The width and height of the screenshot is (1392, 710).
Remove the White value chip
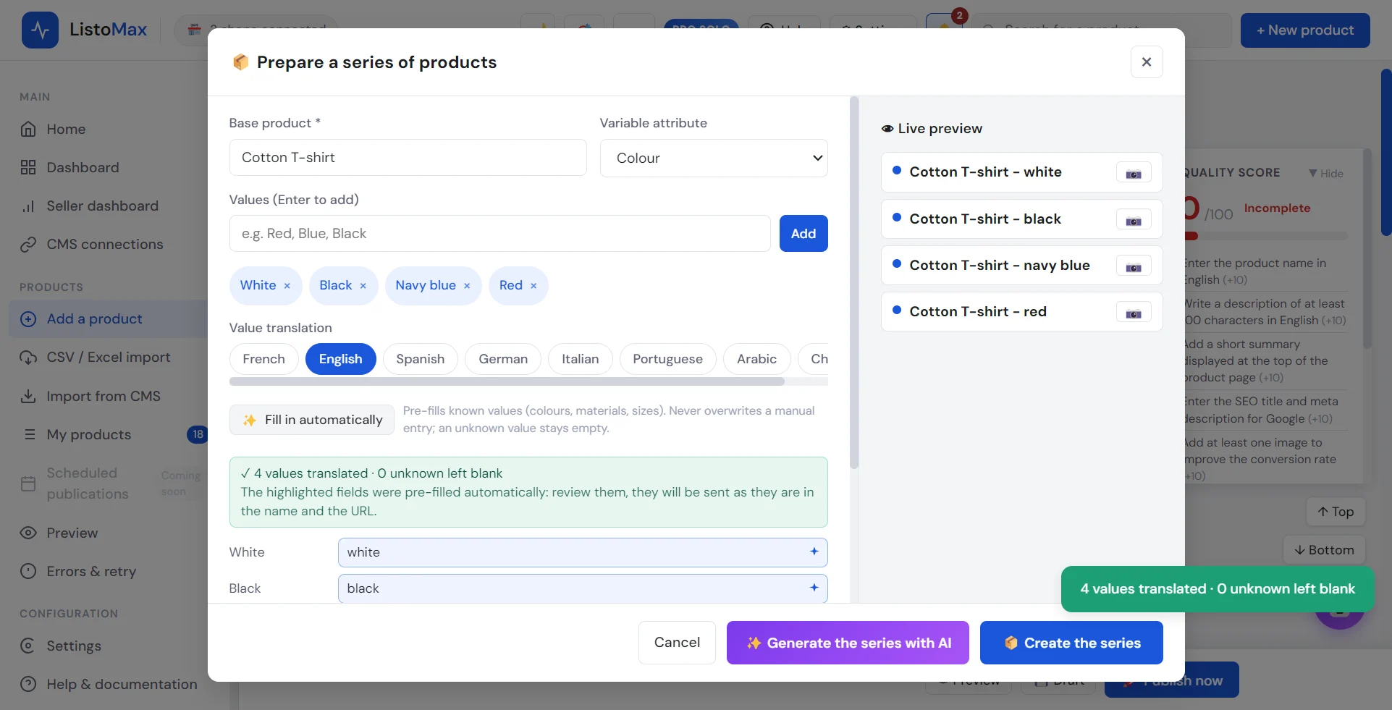[x=287, y=286]
